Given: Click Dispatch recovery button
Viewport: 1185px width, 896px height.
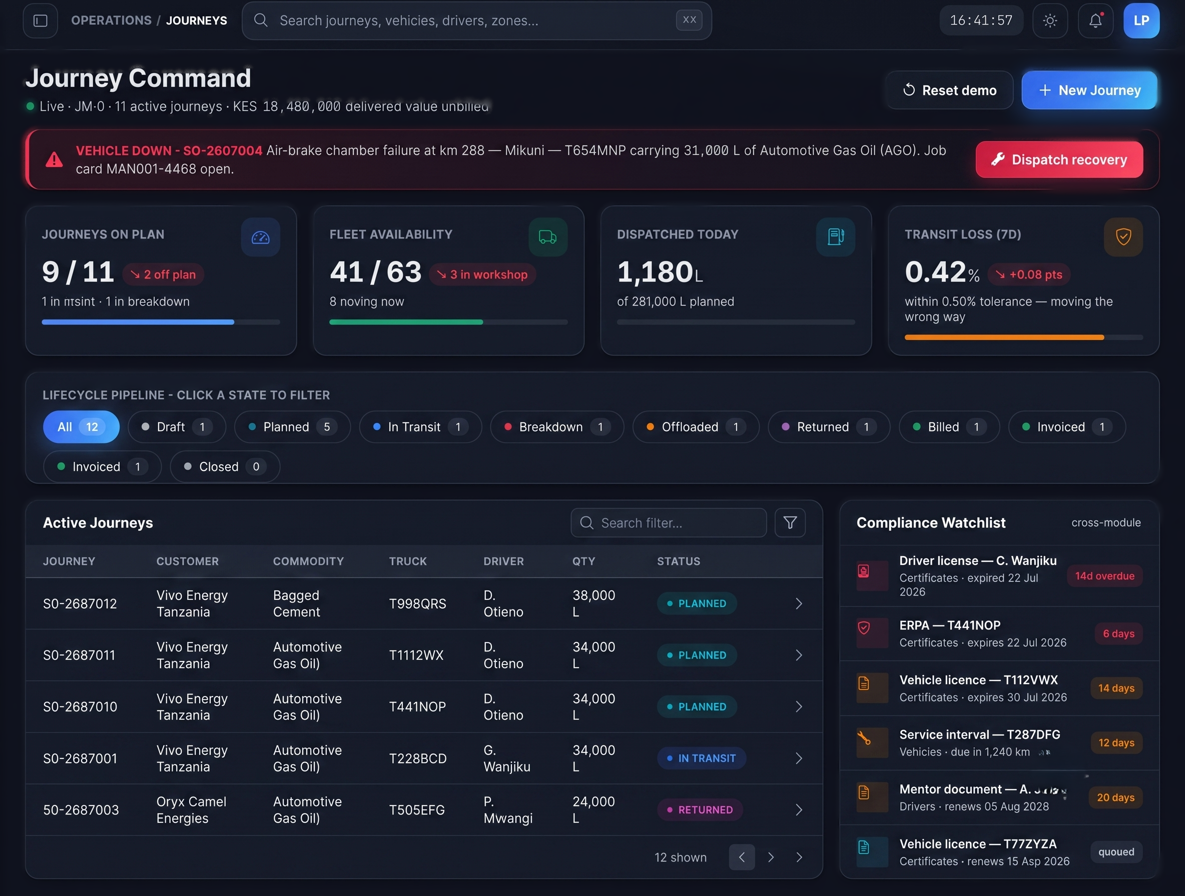Looking at the screenshot, I should 1058,159.
